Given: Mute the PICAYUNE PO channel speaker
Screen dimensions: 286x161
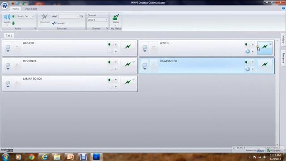Looking at the screenshot, I should [246, 62].
